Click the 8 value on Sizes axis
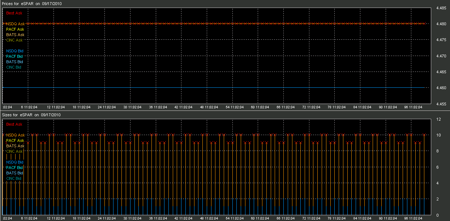 (x=437, y=151)
